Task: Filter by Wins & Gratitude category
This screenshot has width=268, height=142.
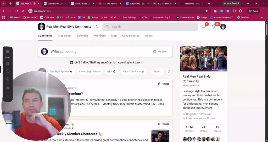Action: [133, 72]
